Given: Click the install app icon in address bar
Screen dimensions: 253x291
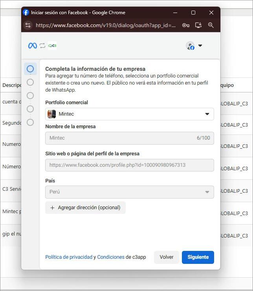Looking at the screenshot, I should (x=198, y=25).
